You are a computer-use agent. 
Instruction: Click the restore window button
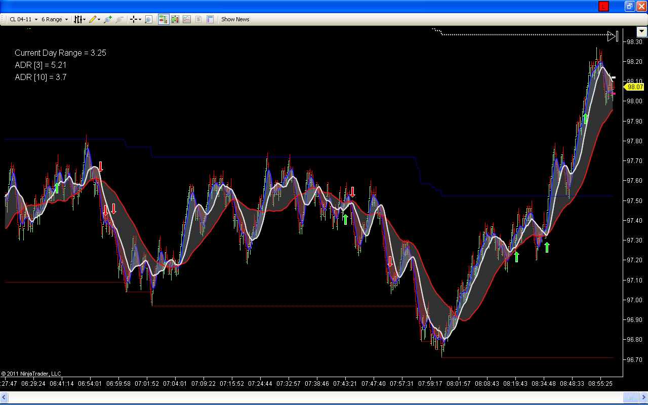630,6
